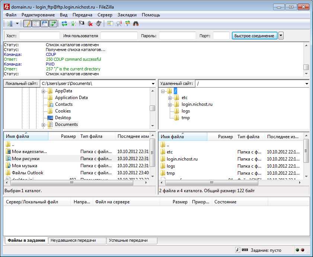Click the binoculars search icon
The width and height of the screenshot is (313, 257).
pos(136,23)
